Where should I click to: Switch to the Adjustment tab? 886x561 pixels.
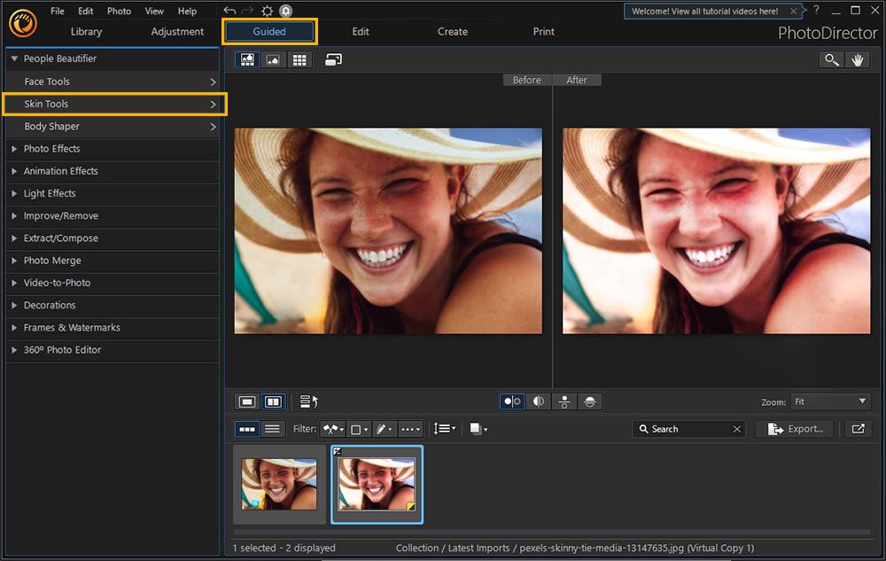coord(177,32)
